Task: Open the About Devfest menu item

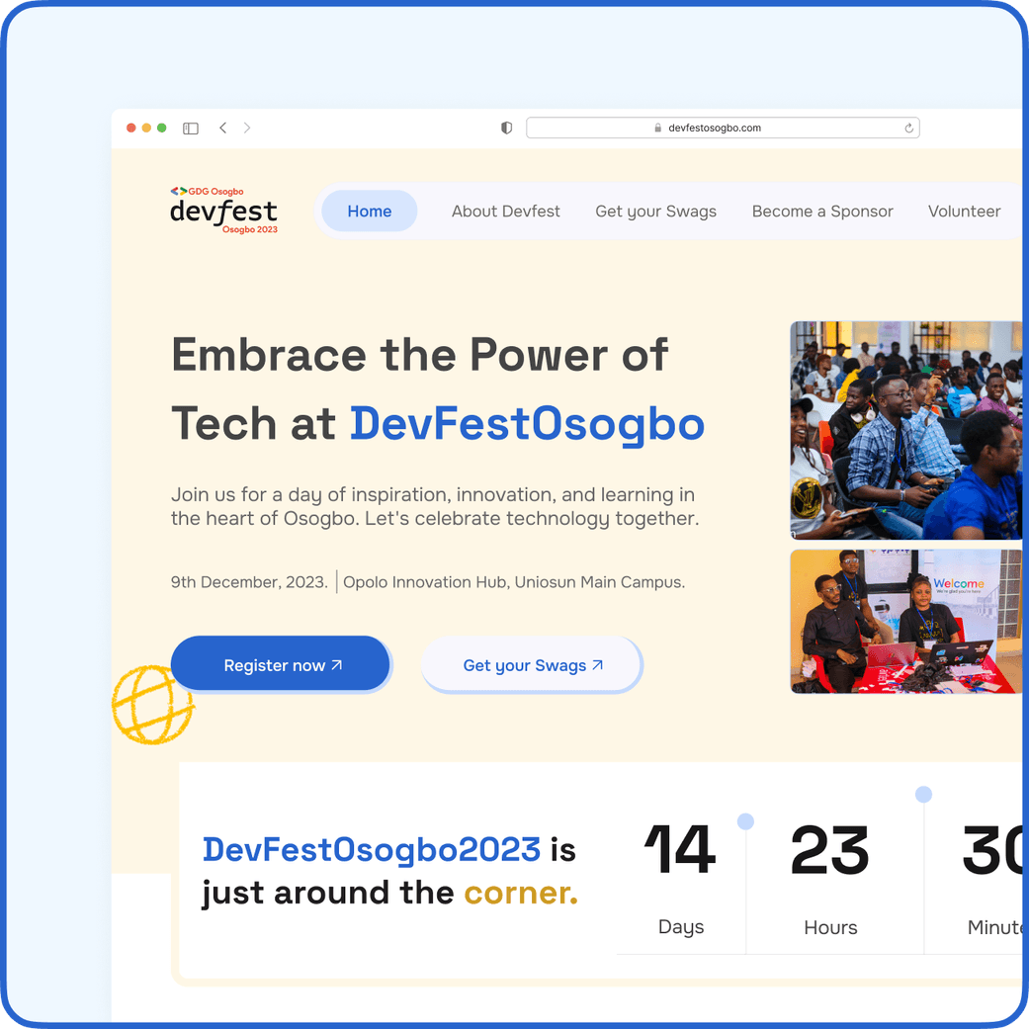Action: tap(506, 212)
